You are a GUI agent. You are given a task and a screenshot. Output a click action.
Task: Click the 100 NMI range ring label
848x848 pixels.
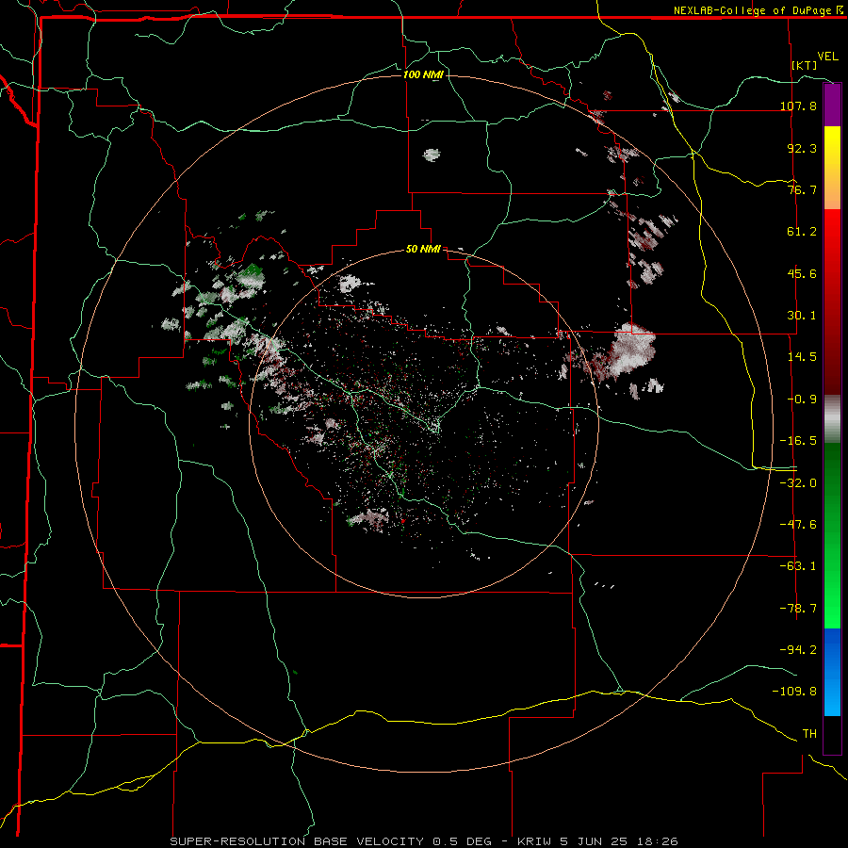(423, 74)
